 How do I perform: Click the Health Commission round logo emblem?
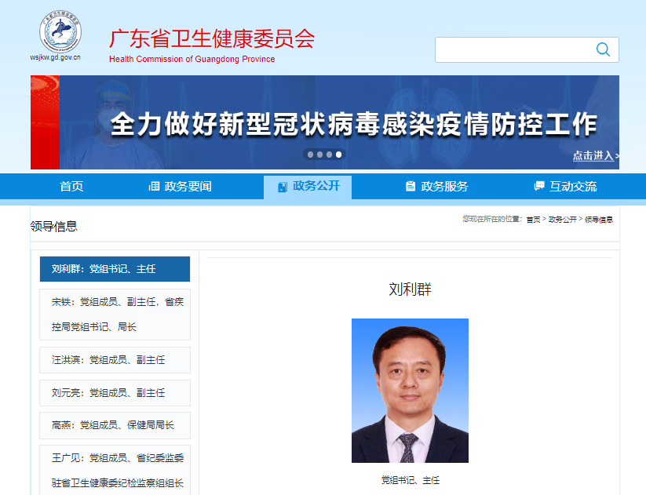point(60,31)
